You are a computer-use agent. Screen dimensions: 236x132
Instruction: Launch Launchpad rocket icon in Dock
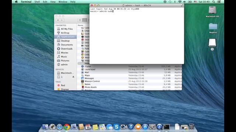click(x=52, y=127)
